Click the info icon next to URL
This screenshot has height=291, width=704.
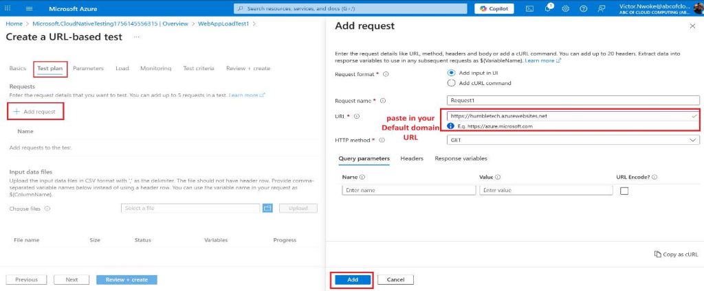tap(357, 116)
